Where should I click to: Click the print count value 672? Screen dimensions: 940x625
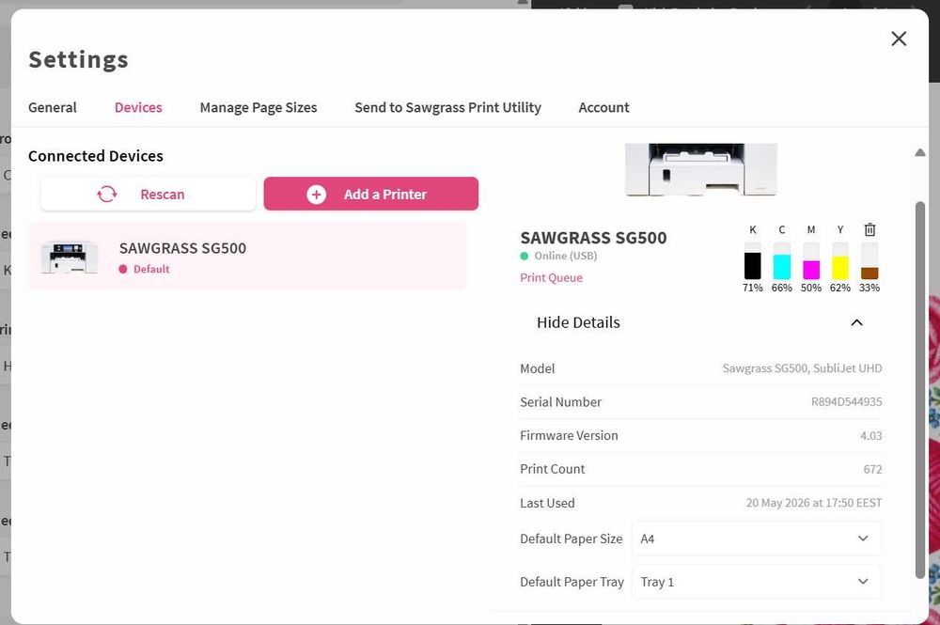tap(873, 469)
